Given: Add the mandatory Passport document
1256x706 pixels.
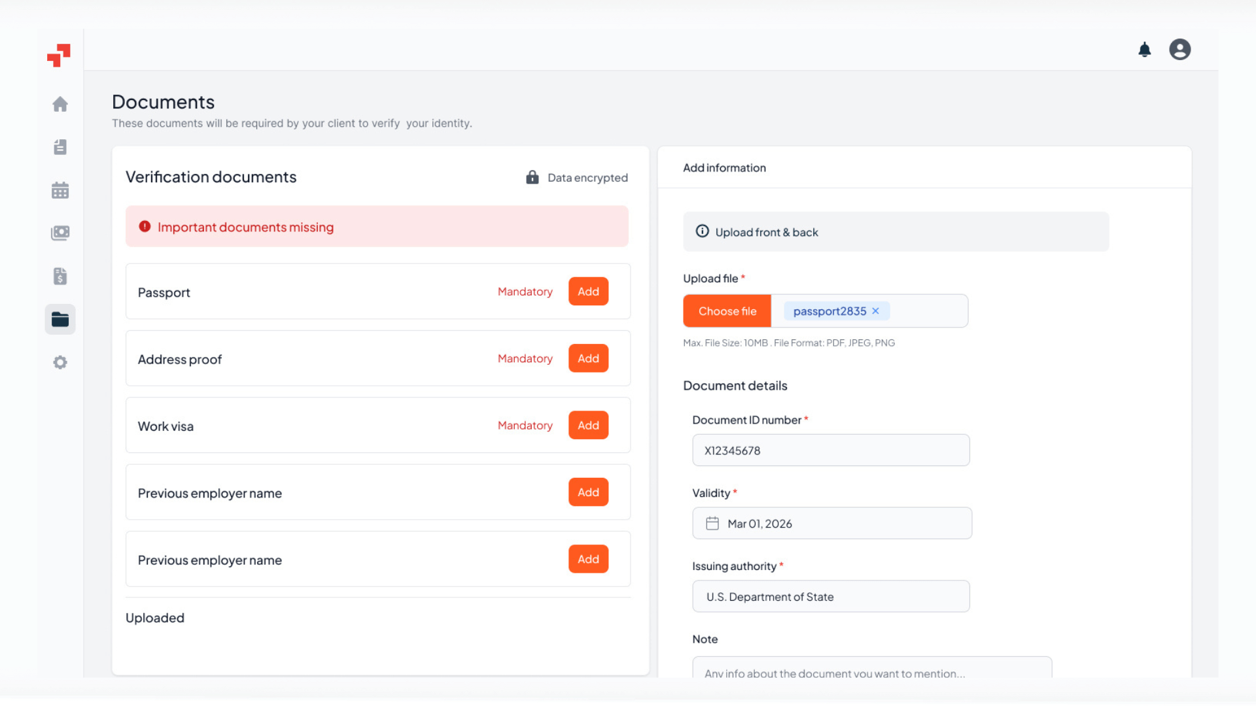Looking at the screenshot, I should (587, 291).
